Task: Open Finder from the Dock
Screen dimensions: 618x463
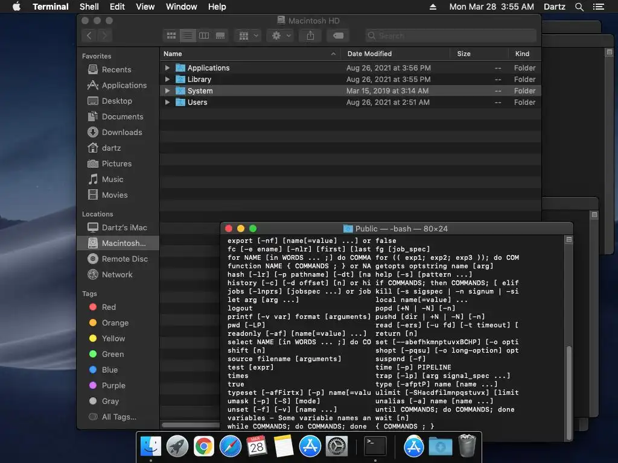Action: [x=151, y=447]
